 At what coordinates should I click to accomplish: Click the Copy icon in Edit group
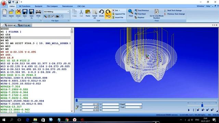75,12
